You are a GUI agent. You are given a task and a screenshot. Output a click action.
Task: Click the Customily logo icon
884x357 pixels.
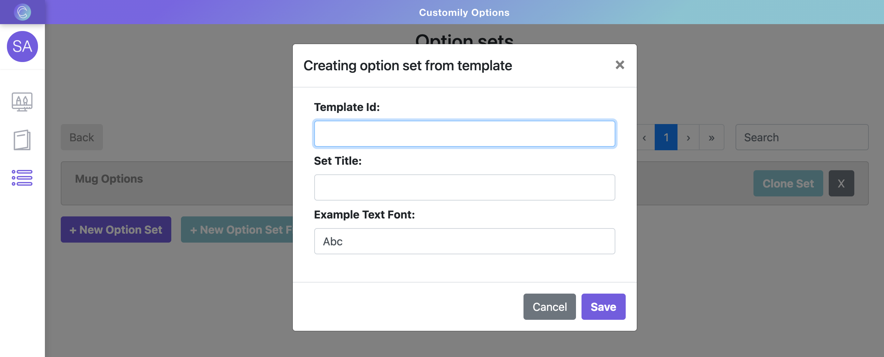[x=22, y=12]
